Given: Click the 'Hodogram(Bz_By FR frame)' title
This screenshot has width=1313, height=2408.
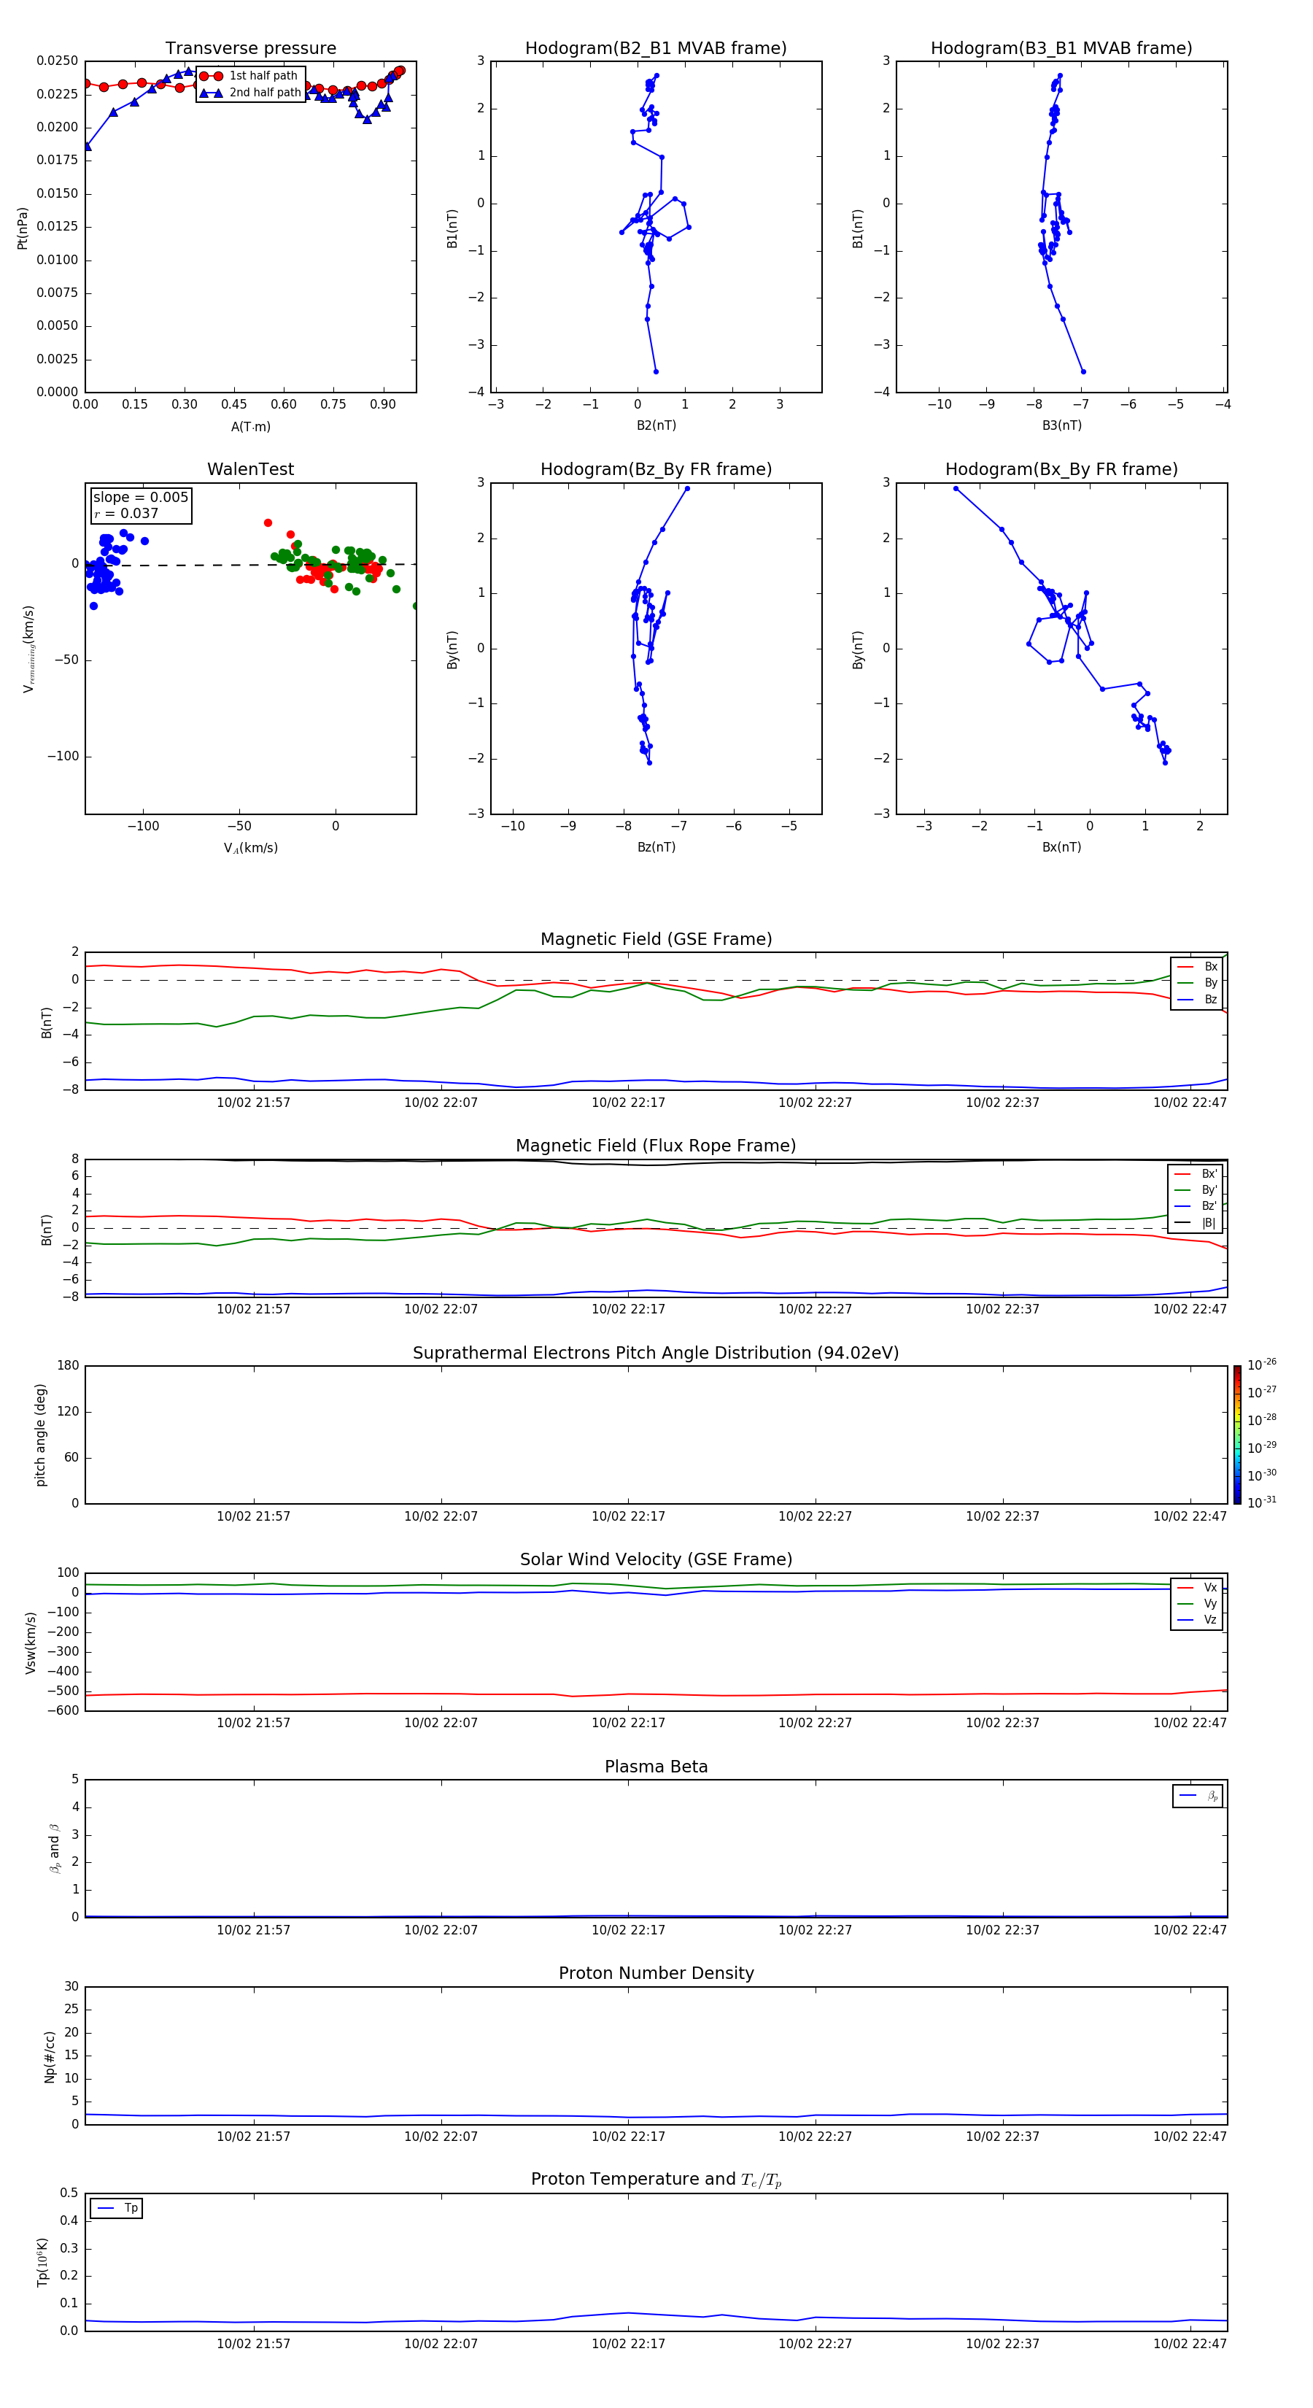Looking at the screenshot, I should pos(656,469).
